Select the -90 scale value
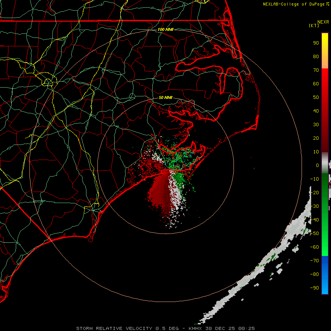331x331 pixels. coord(314,288)
